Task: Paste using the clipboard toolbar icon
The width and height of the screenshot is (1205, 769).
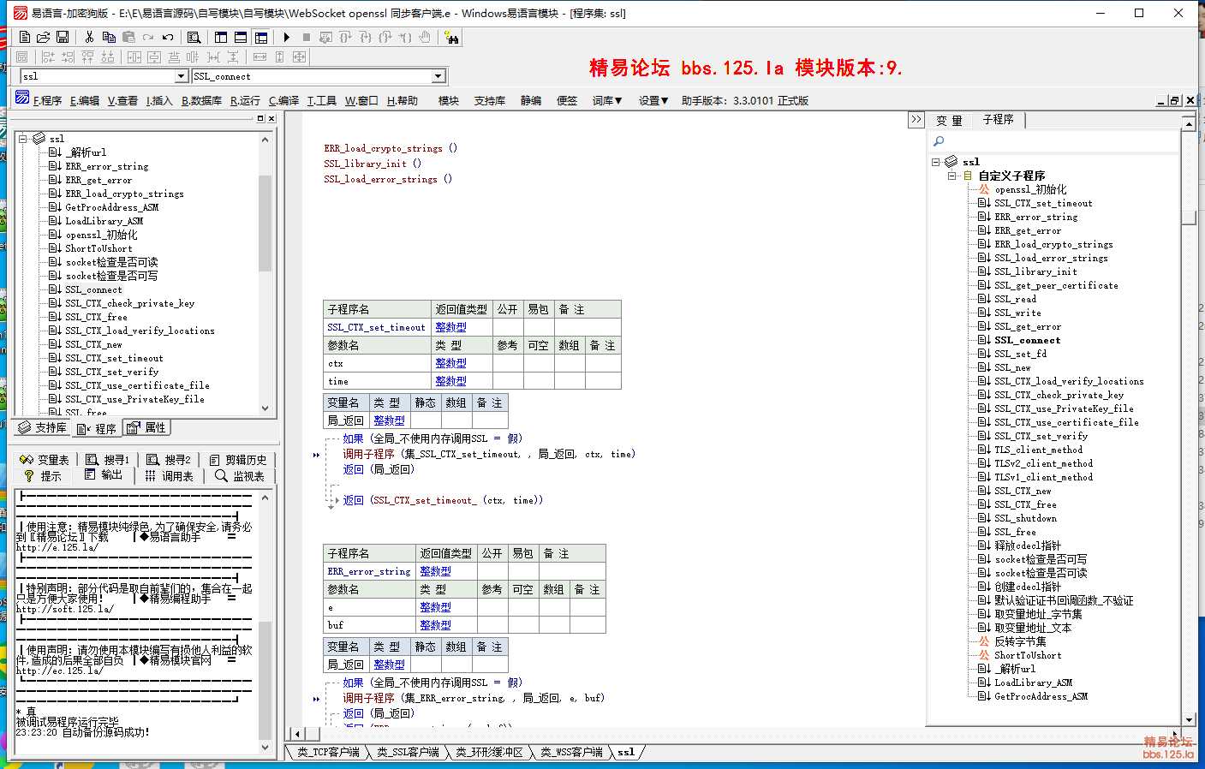Action: (x=128, y=37)
